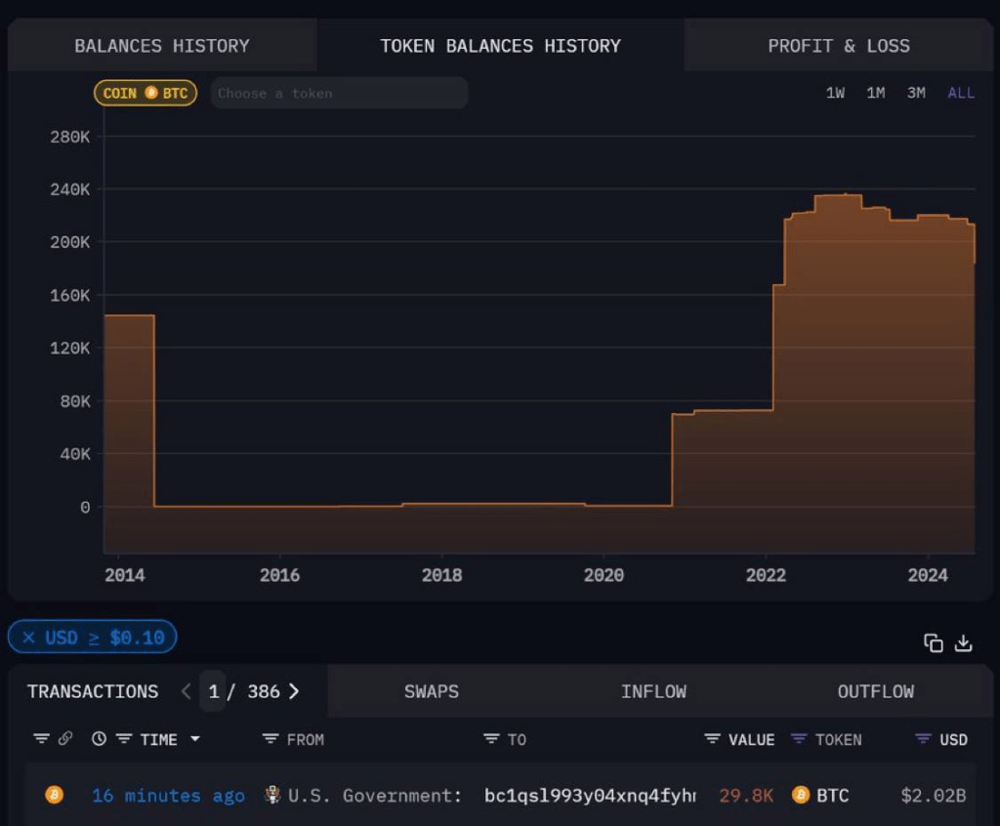Open the TIME column sort dropdown arrow

pyautogui.click(x=194, y=739)
